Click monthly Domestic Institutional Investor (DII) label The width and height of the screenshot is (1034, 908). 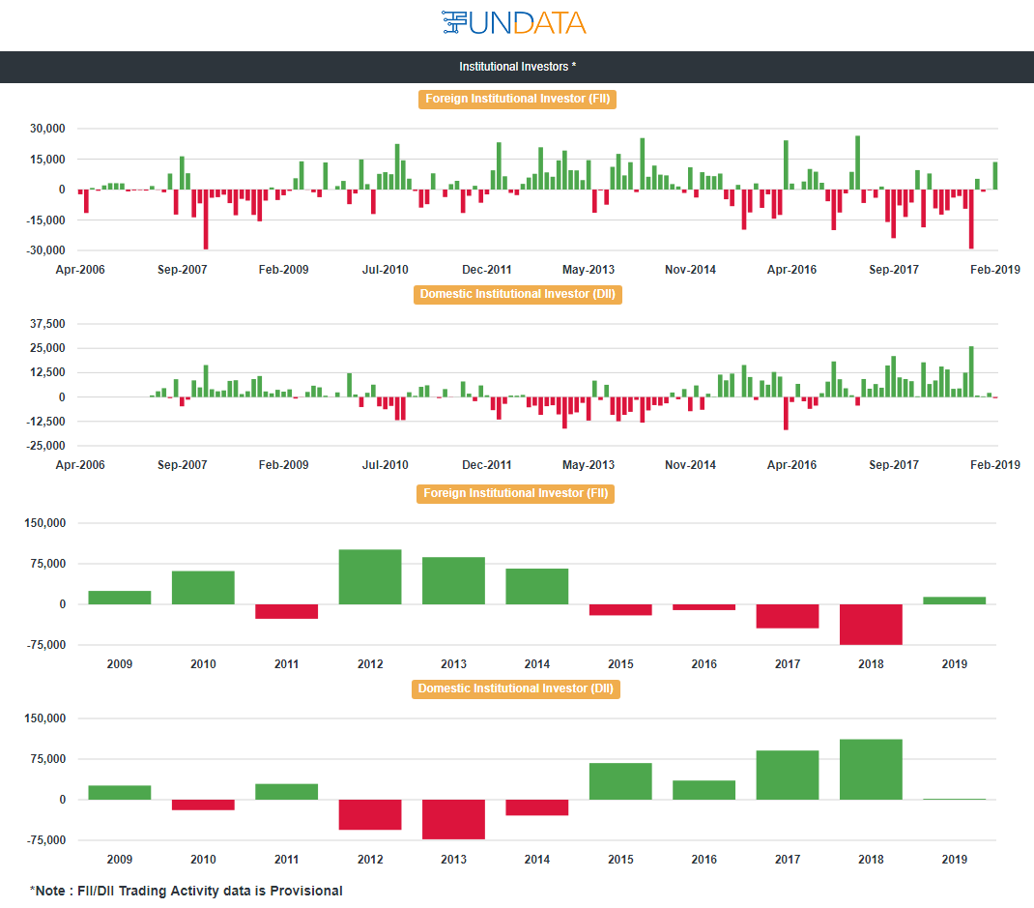[x=518, y=294]
